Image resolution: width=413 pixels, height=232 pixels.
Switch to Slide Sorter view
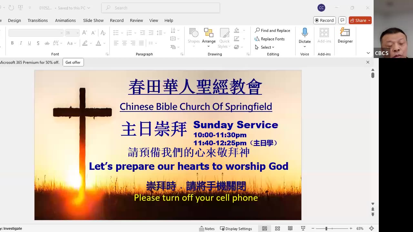pos(277,228)
